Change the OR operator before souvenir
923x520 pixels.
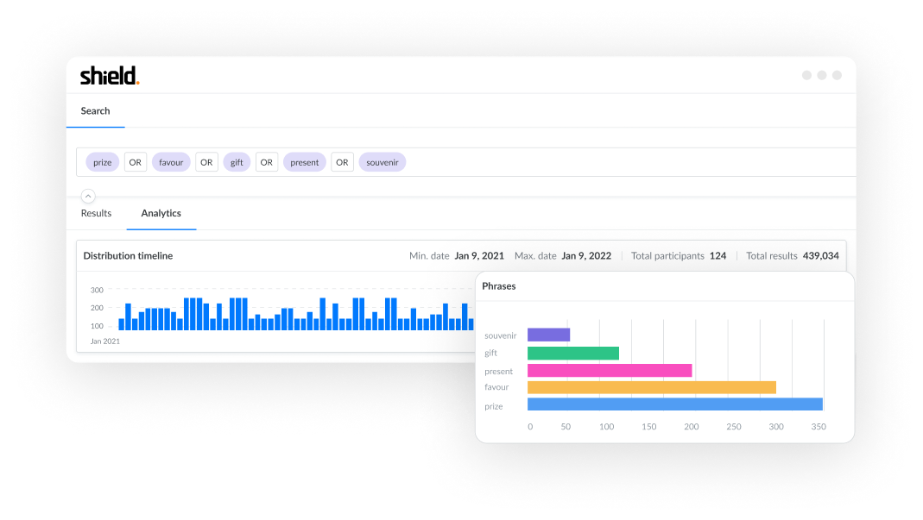click(342, 162)
